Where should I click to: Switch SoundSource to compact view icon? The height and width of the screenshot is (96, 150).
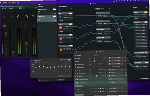[x=77, y=52]
